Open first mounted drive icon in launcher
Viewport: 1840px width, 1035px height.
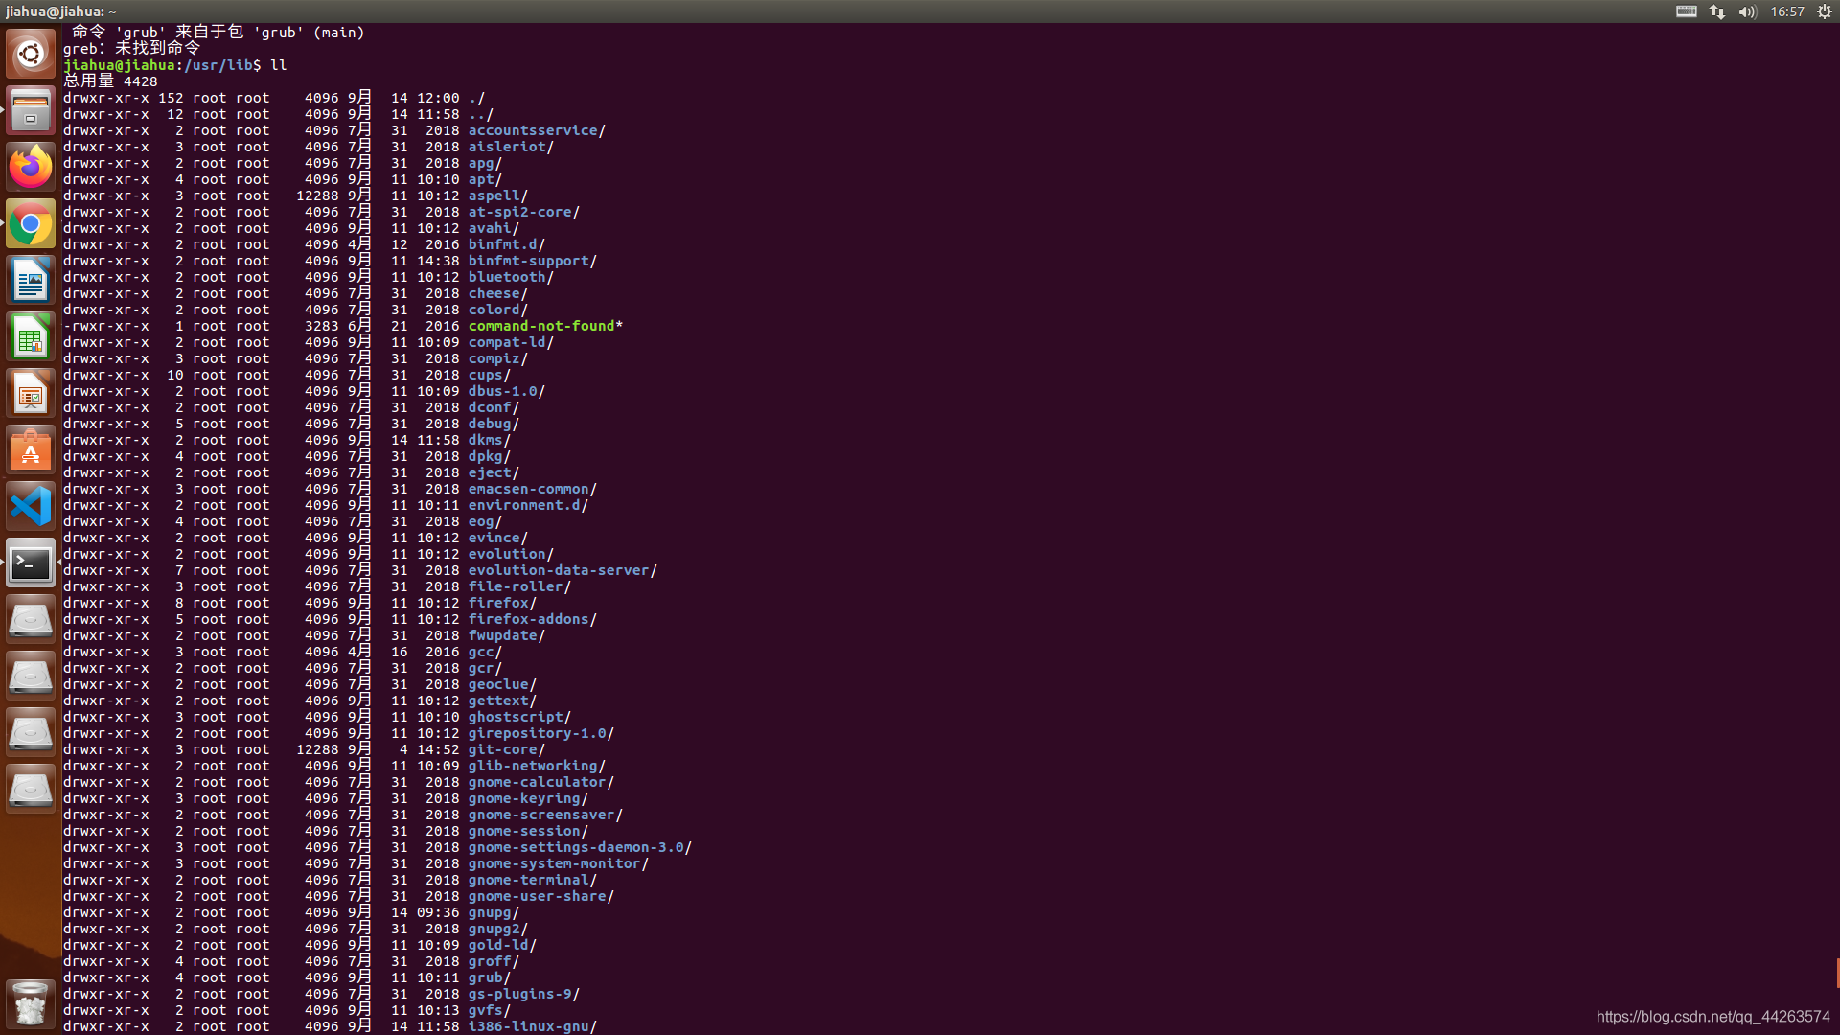(x=31, y=620)
